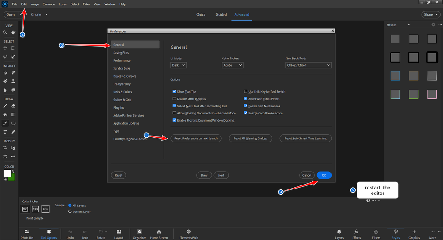This screenshot has height=240, width=443.
Task: Click Reset Preferences on next launch
Action: (x=196, y=138)
